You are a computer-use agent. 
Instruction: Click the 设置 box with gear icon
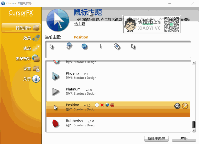pos(36,69)
